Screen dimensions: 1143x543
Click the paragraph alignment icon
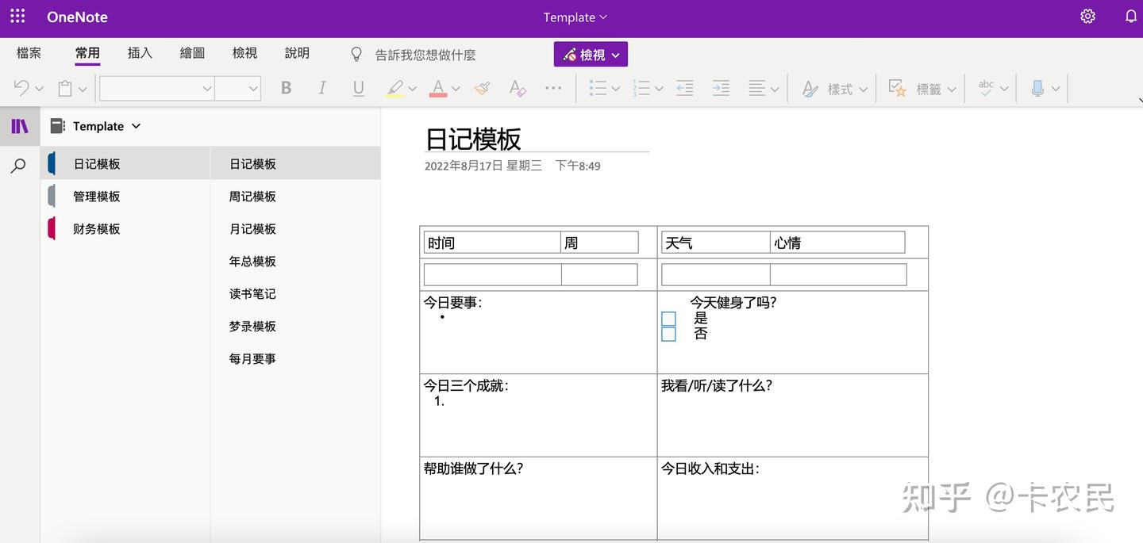point(757,89)
